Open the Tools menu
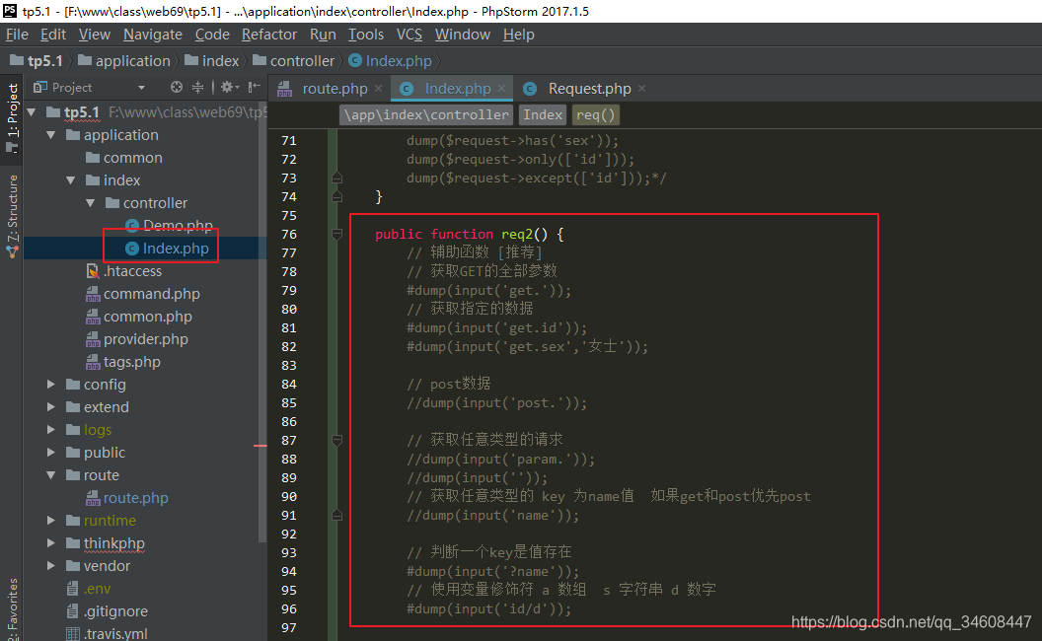Viewport: 1042px width, 641px height. (366, 34)
